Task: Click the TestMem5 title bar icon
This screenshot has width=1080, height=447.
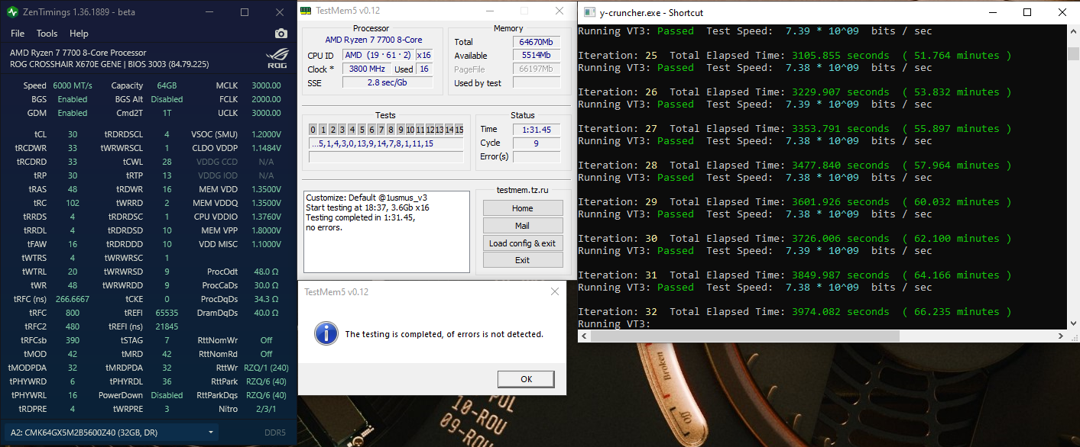Action: pyautogui.click(x=306, y=11)
